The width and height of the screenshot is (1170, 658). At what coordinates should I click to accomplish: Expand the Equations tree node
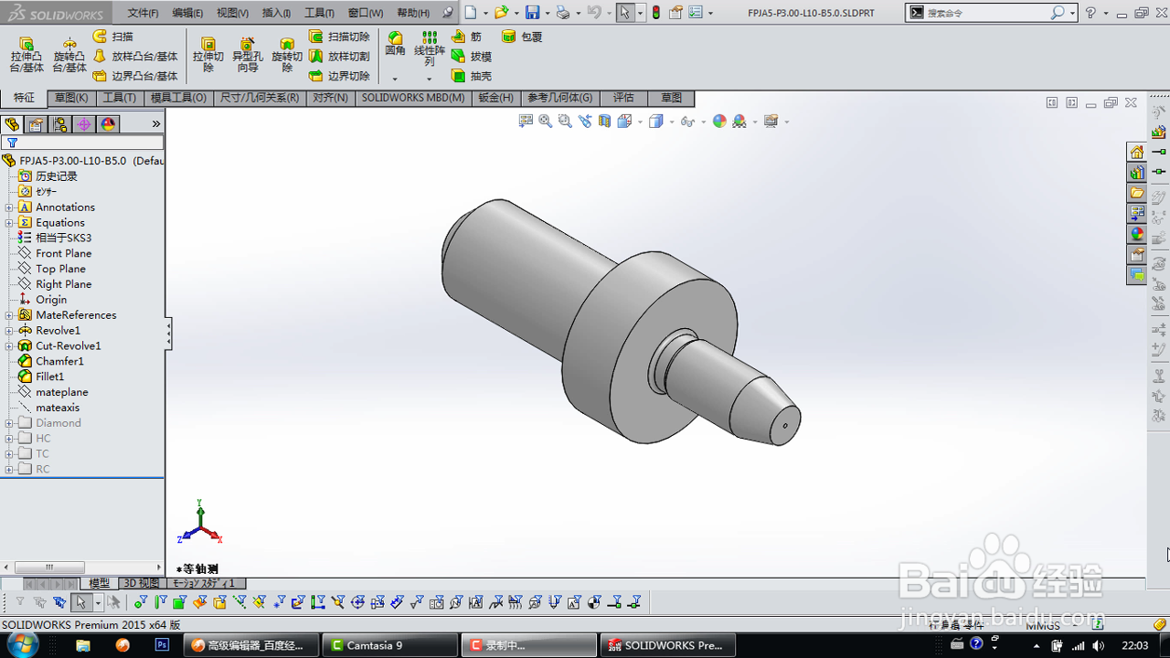click(x=9, y=223)
